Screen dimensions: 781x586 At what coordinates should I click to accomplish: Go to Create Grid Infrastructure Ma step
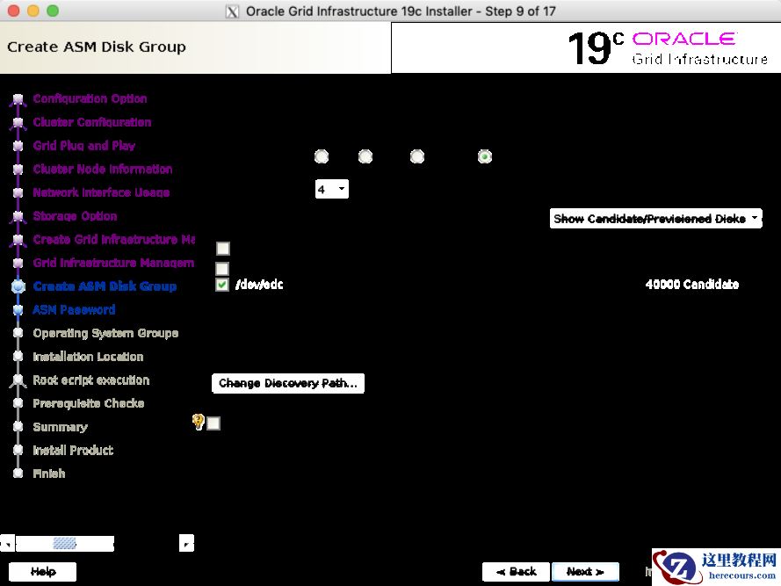click(x=113, y=239)
